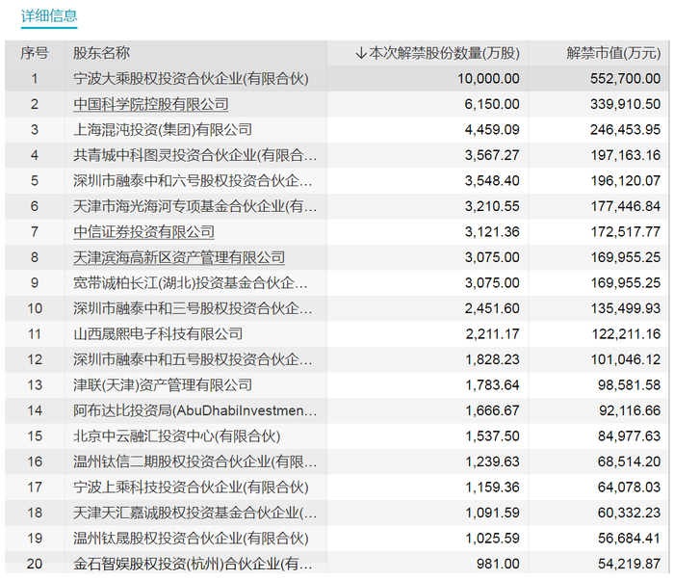Click market value 56,684.41
The height and width of the screenshot is (580, 674).
(630, 539)
